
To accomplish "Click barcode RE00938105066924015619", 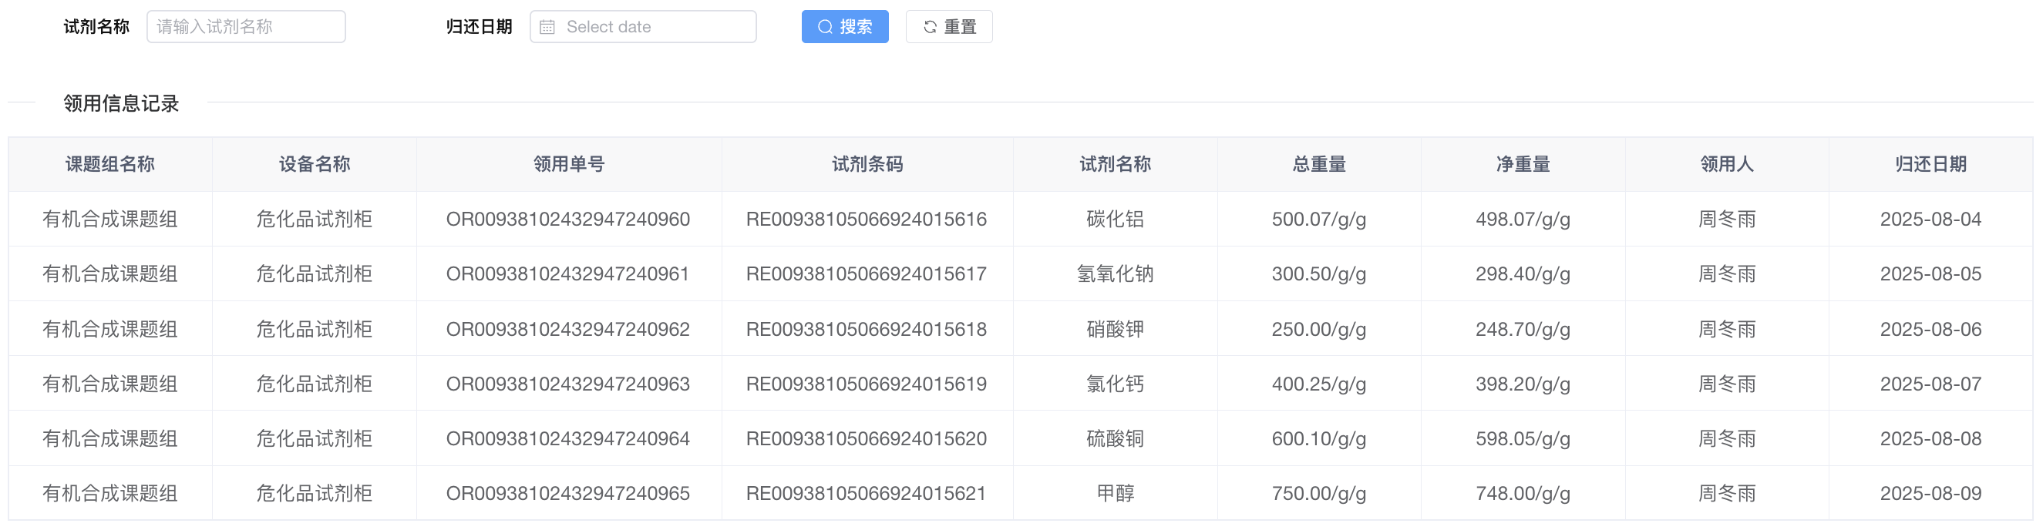I will pos(866,384).
